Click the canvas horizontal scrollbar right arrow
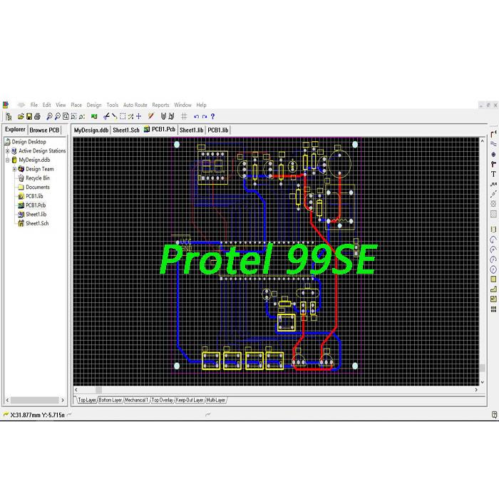The image size is (499, 499). click(476, 390)
